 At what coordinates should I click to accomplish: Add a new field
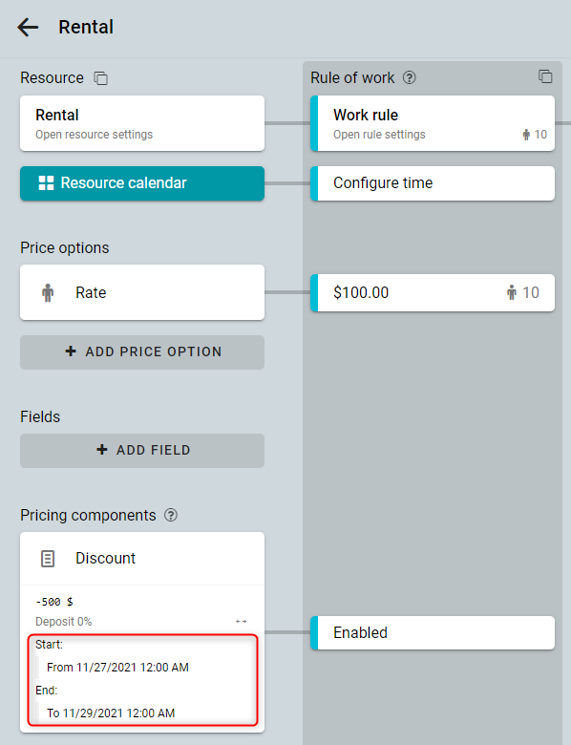click(x=142, y=451)
